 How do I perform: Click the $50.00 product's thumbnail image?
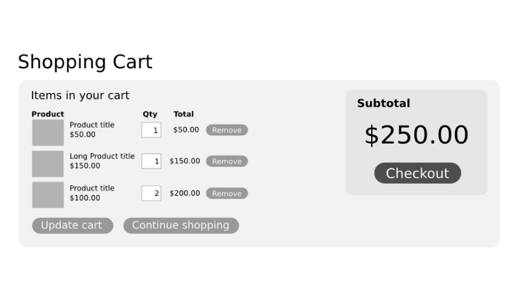coord(48,132)
